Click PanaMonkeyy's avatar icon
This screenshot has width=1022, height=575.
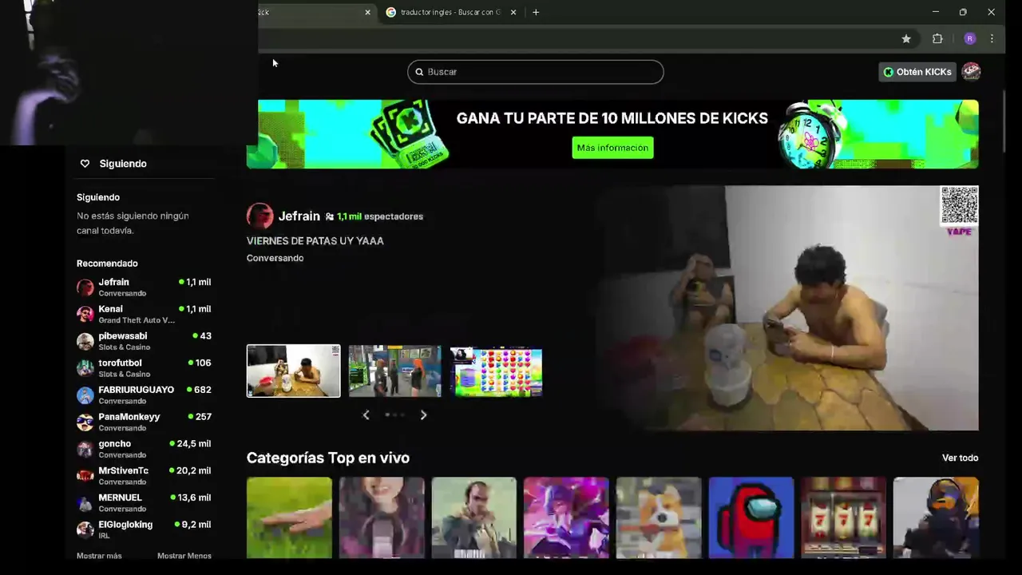[x=85, y=422]
